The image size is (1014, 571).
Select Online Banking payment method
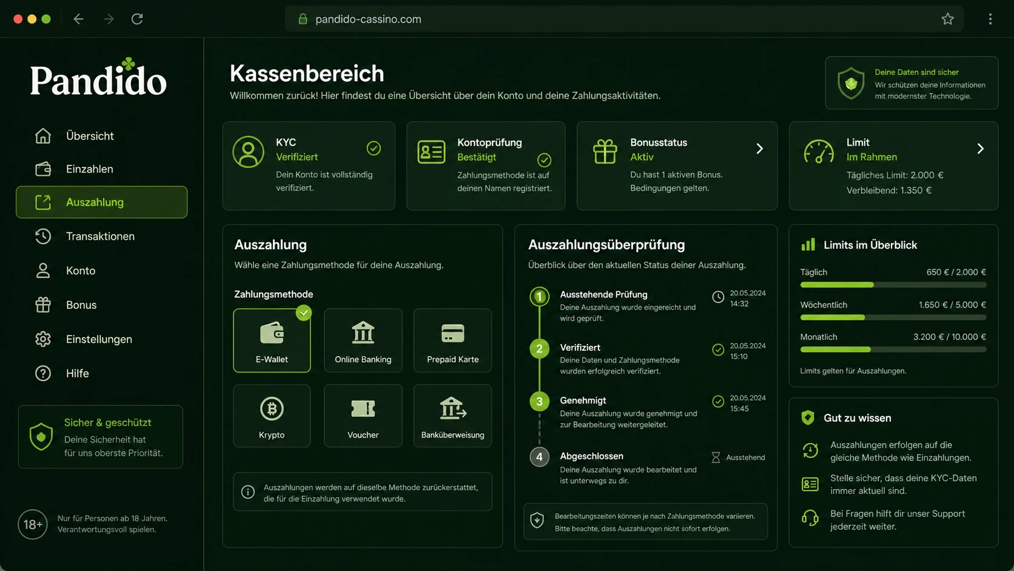point(363,340)
